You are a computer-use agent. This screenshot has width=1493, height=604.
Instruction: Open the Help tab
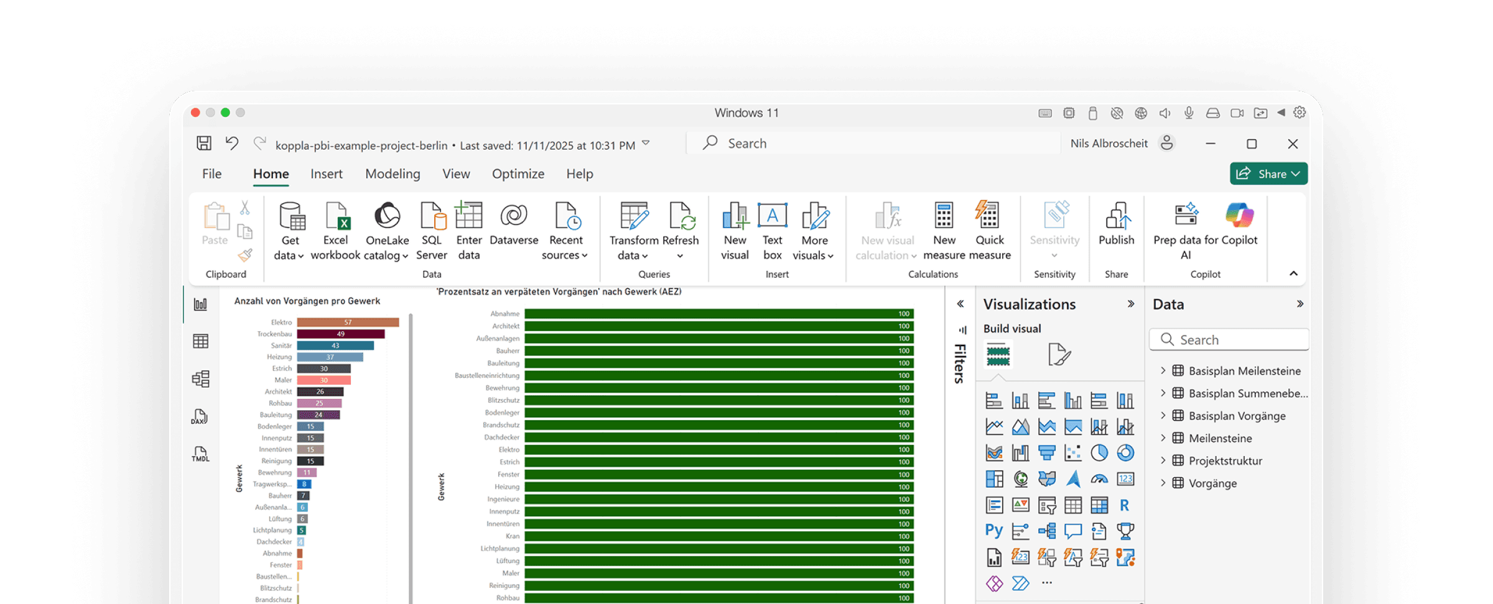(579, 174)
